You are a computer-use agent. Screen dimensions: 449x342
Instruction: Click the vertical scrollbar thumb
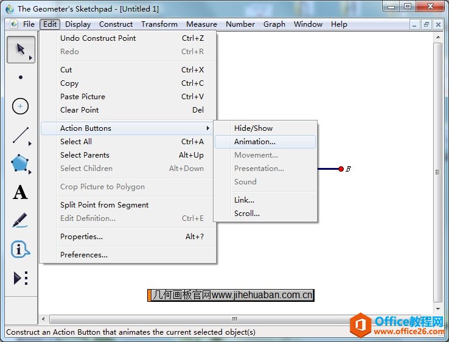point(437,172)
